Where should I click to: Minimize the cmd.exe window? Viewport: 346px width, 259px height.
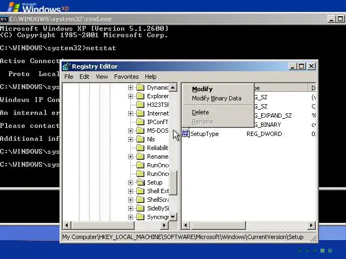click(331, 19)
